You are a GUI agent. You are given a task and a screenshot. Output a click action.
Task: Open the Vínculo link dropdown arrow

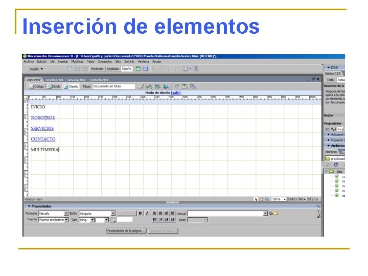265,213
